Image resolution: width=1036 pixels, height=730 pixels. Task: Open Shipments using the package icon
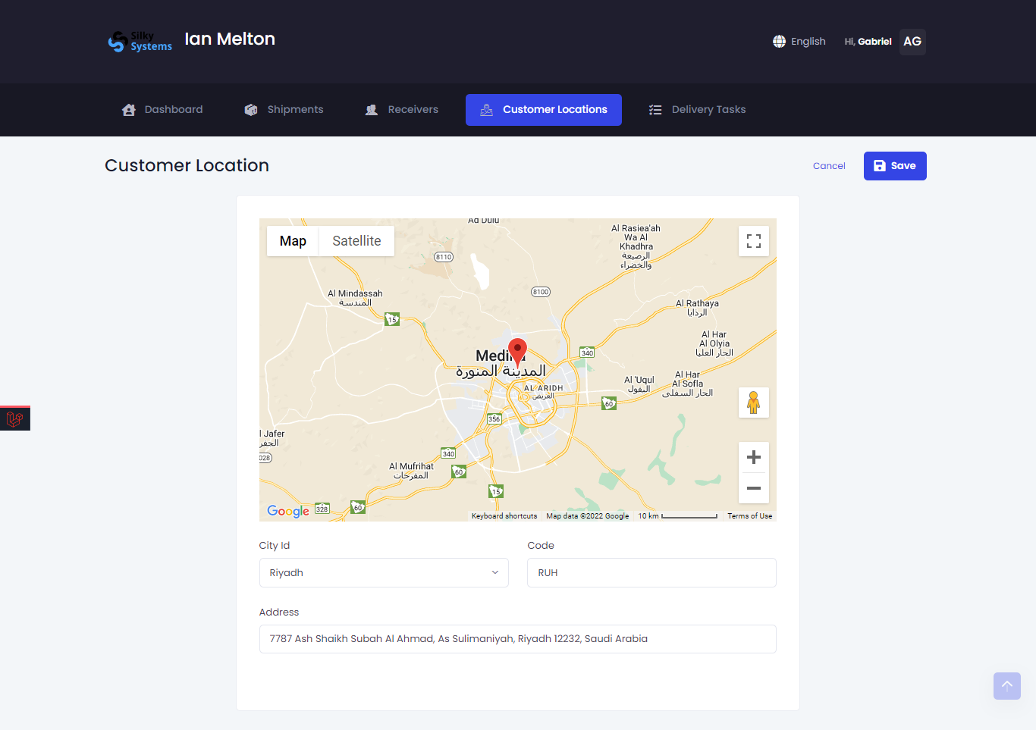250,109
